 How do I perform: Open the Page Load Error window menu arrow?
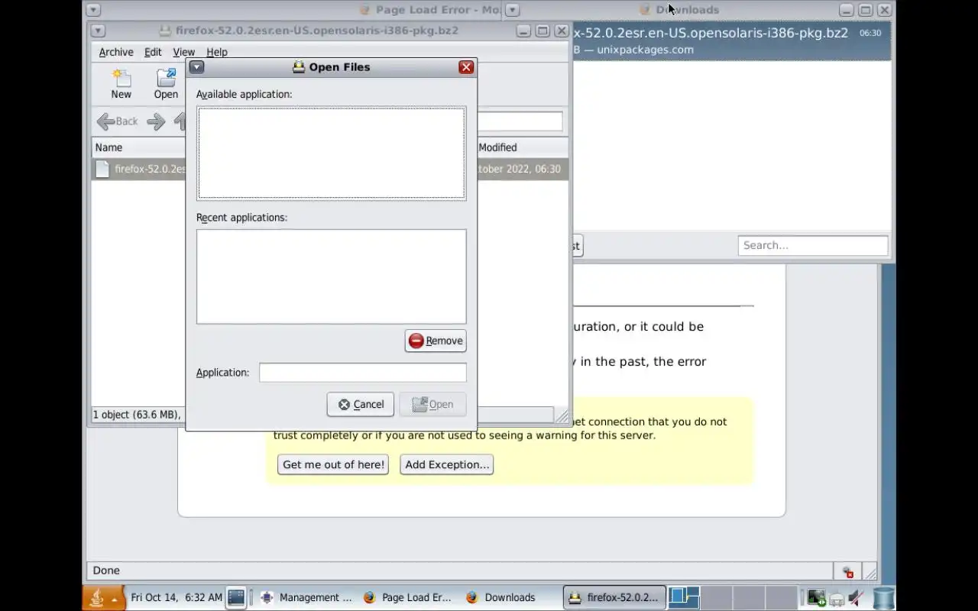coord(92,10)
